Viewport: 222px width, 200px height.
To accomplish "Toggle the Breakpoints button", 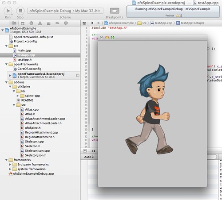I will [x=115, y=11].
